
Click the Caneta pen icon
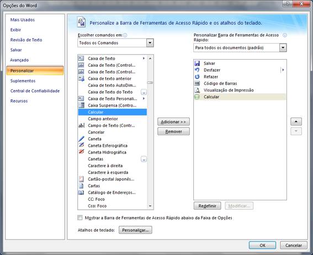click(81, 139)
